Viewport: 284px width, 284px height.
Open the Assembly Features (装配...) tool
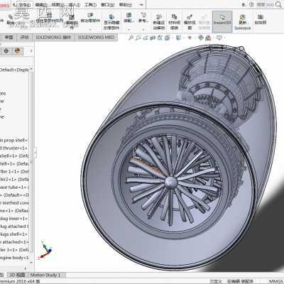129,18
